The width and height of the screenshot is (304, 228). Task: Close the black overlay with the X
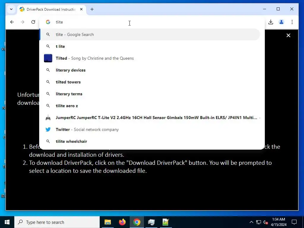click(x=288, y=35)
